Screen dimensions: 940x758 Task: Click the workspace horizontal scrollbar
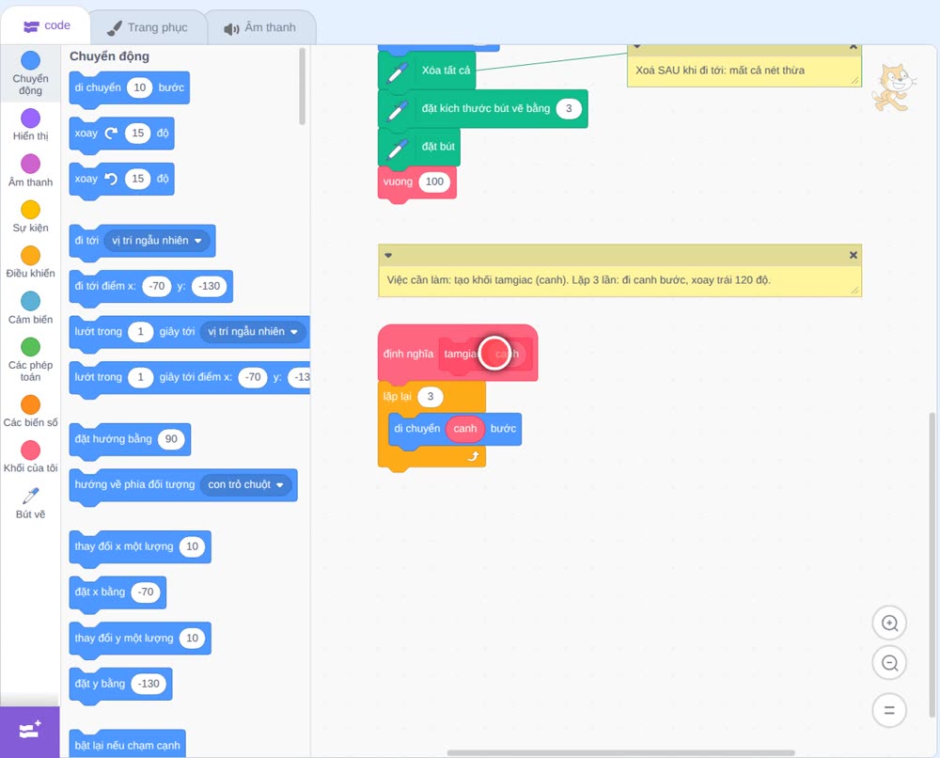pos(620,752)
